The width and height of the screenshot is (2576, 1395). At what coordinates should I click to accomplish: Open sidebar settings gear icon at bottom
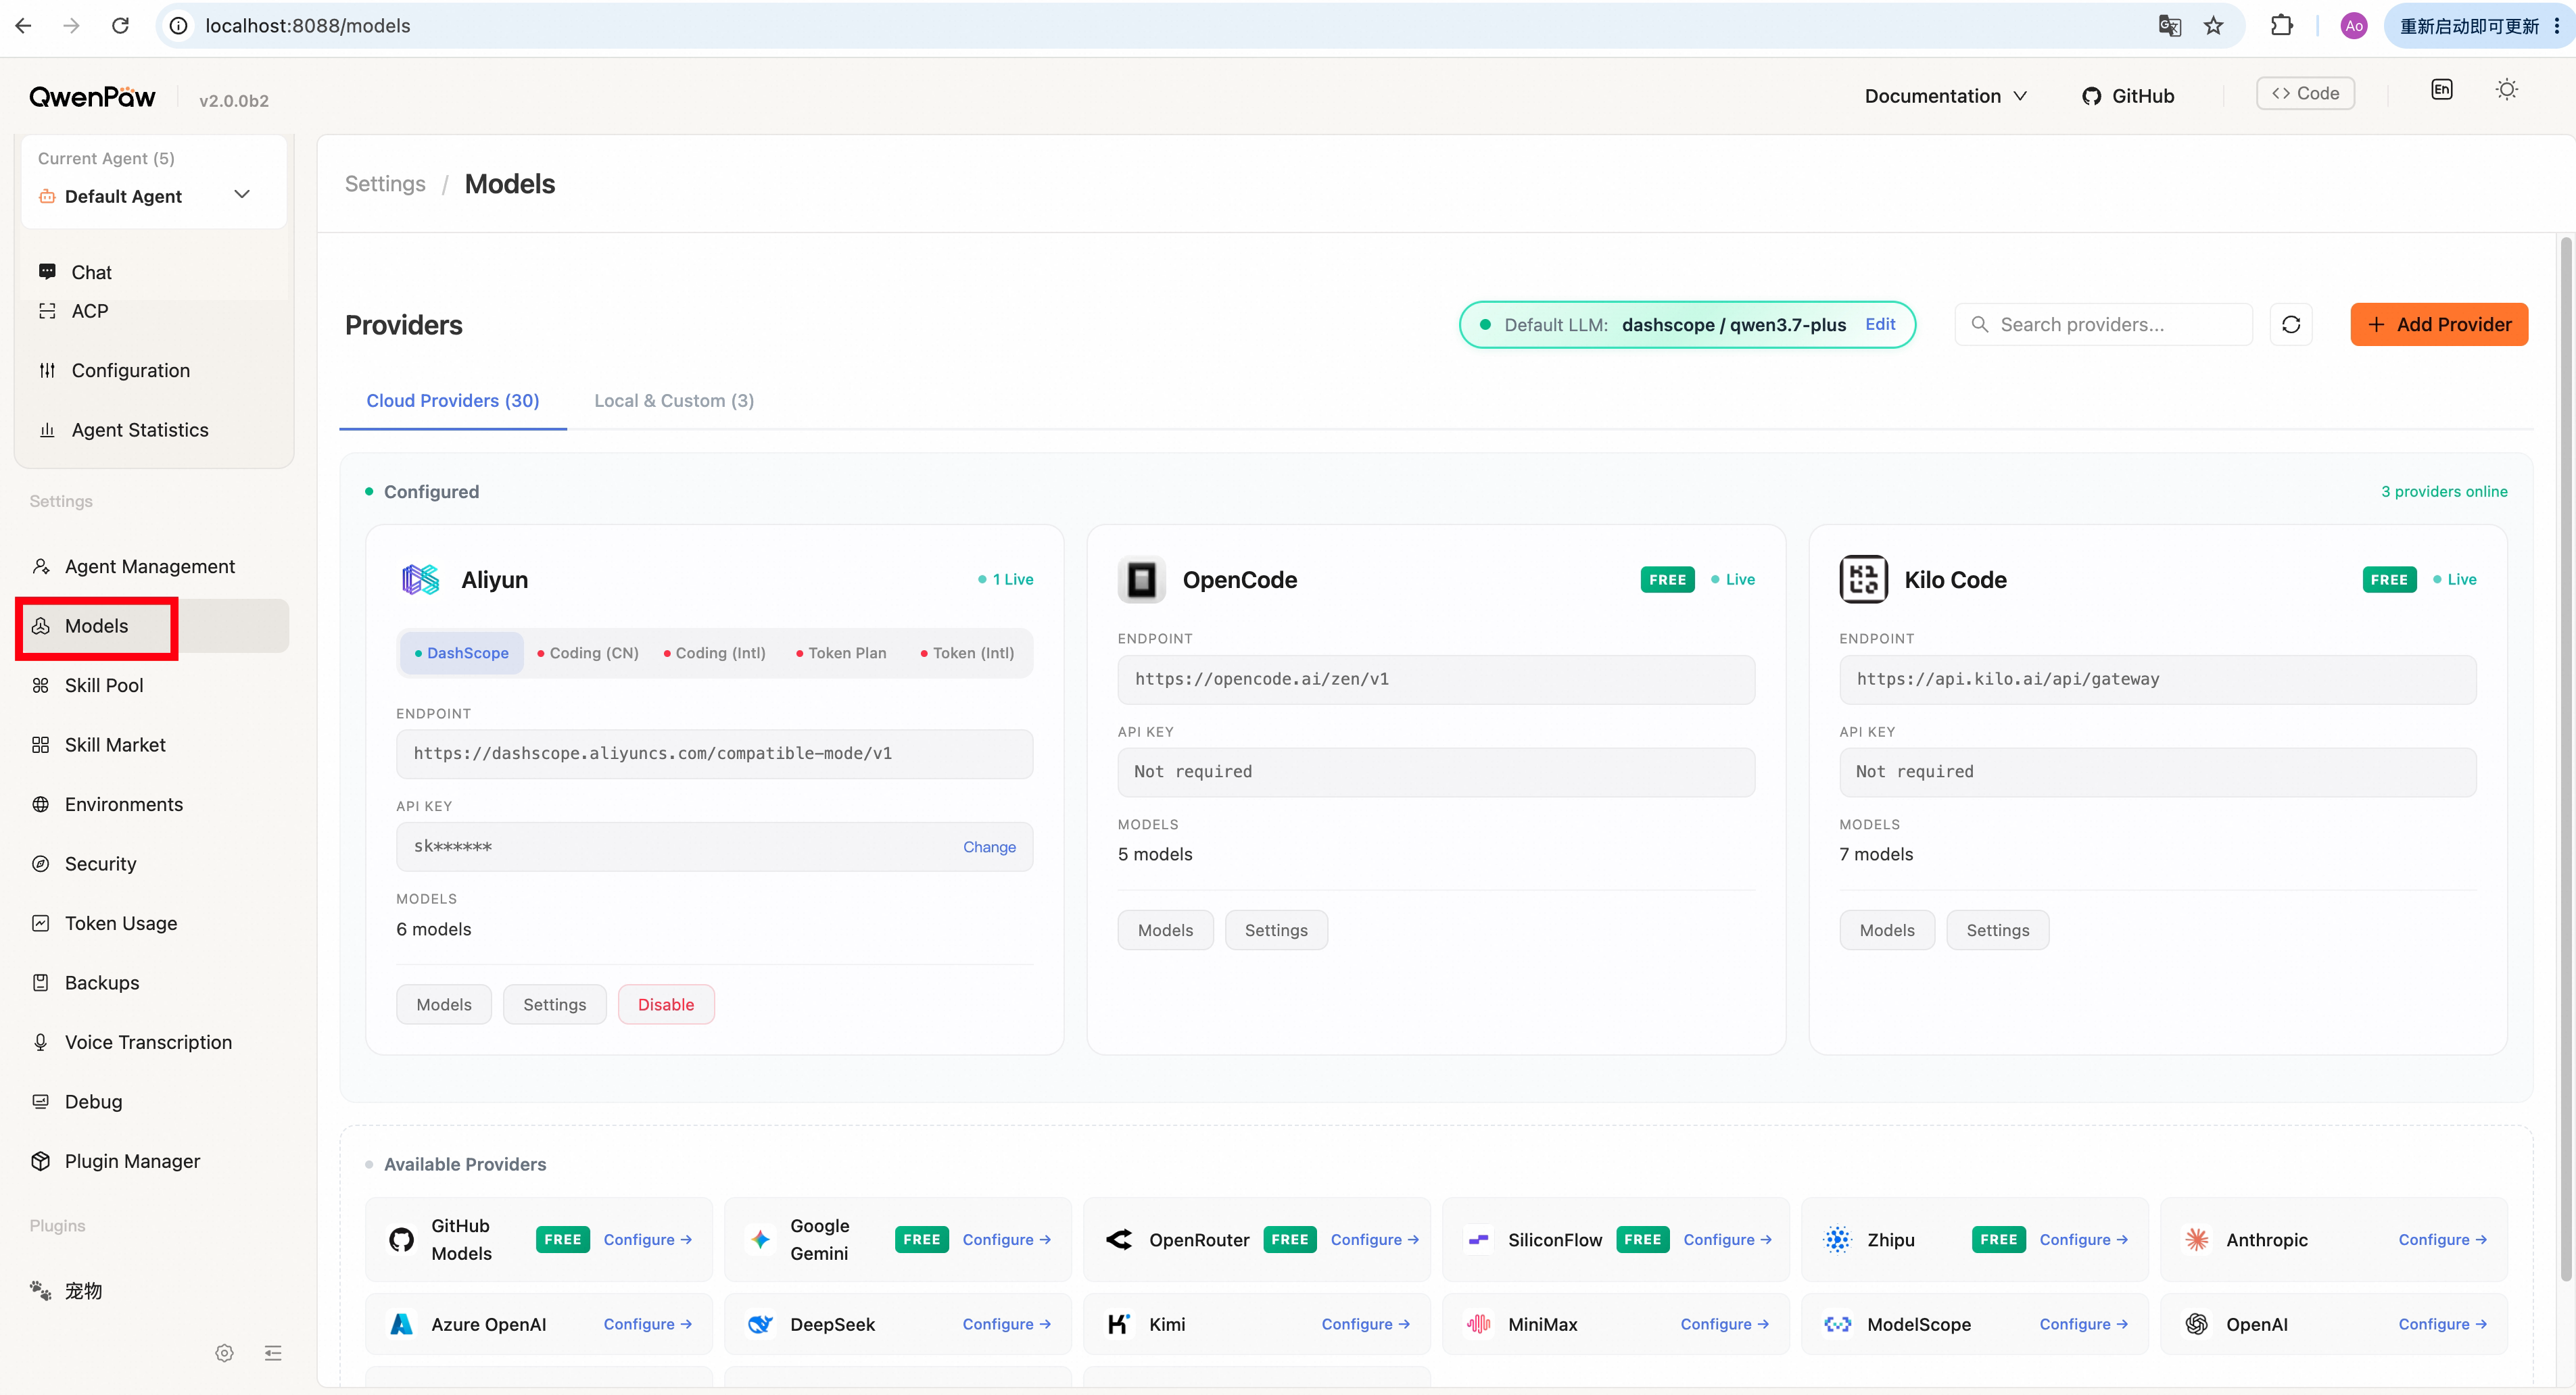coord(224,1353)
